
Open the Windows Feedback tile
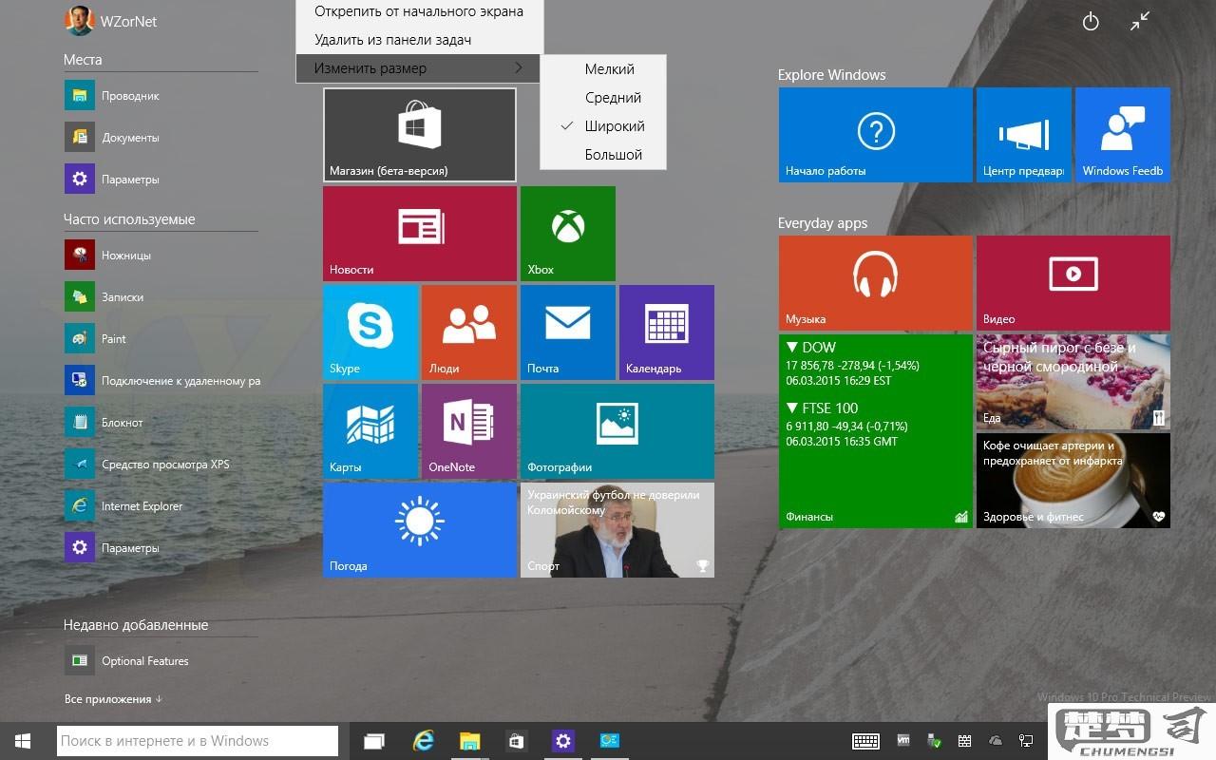pyautogui.click(x=1123, y=135)
